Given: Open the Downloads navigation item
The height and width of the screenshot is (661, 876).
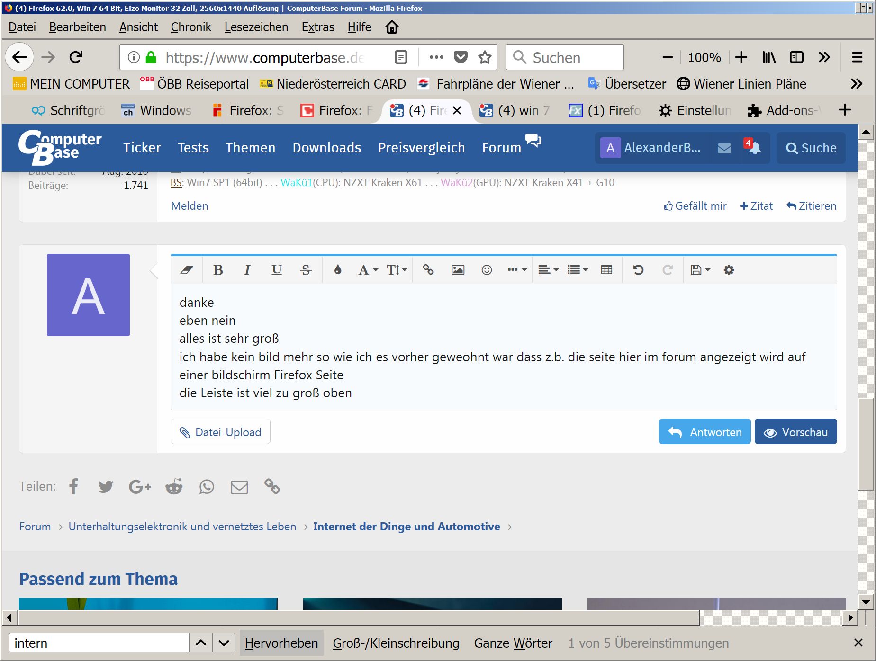Looking at the screenshot, I should 327,148.
